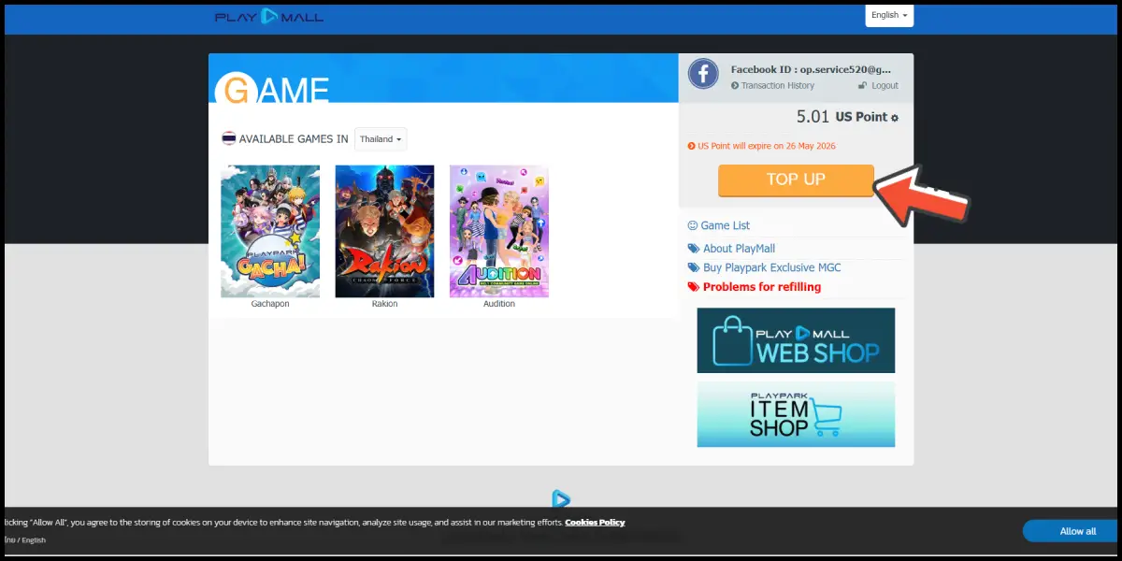
Task: Click the tag icon beside About PlayMall
Action: tap(693, 249)
